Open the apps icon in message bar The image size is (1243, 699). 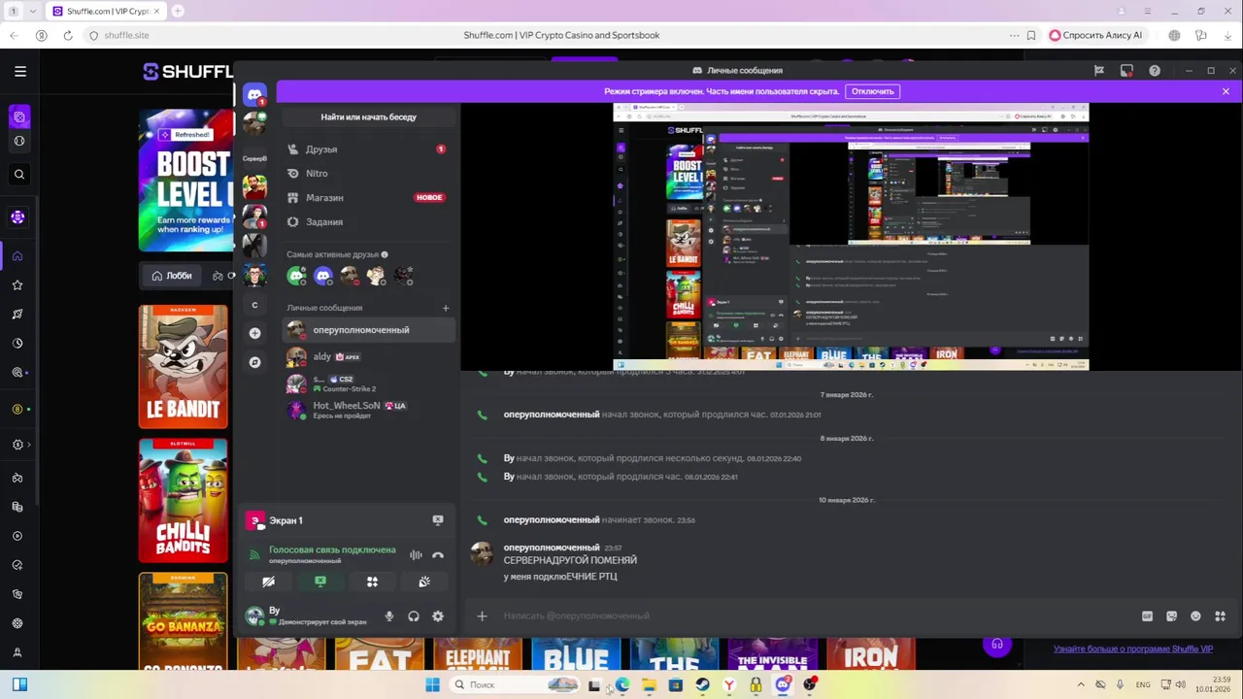click(x=1221, y=616)
